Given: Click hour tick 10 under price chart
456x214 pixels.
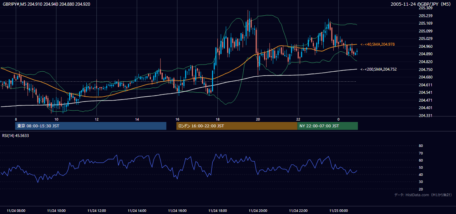Looking at the screenshot, I should pos(56,119).
